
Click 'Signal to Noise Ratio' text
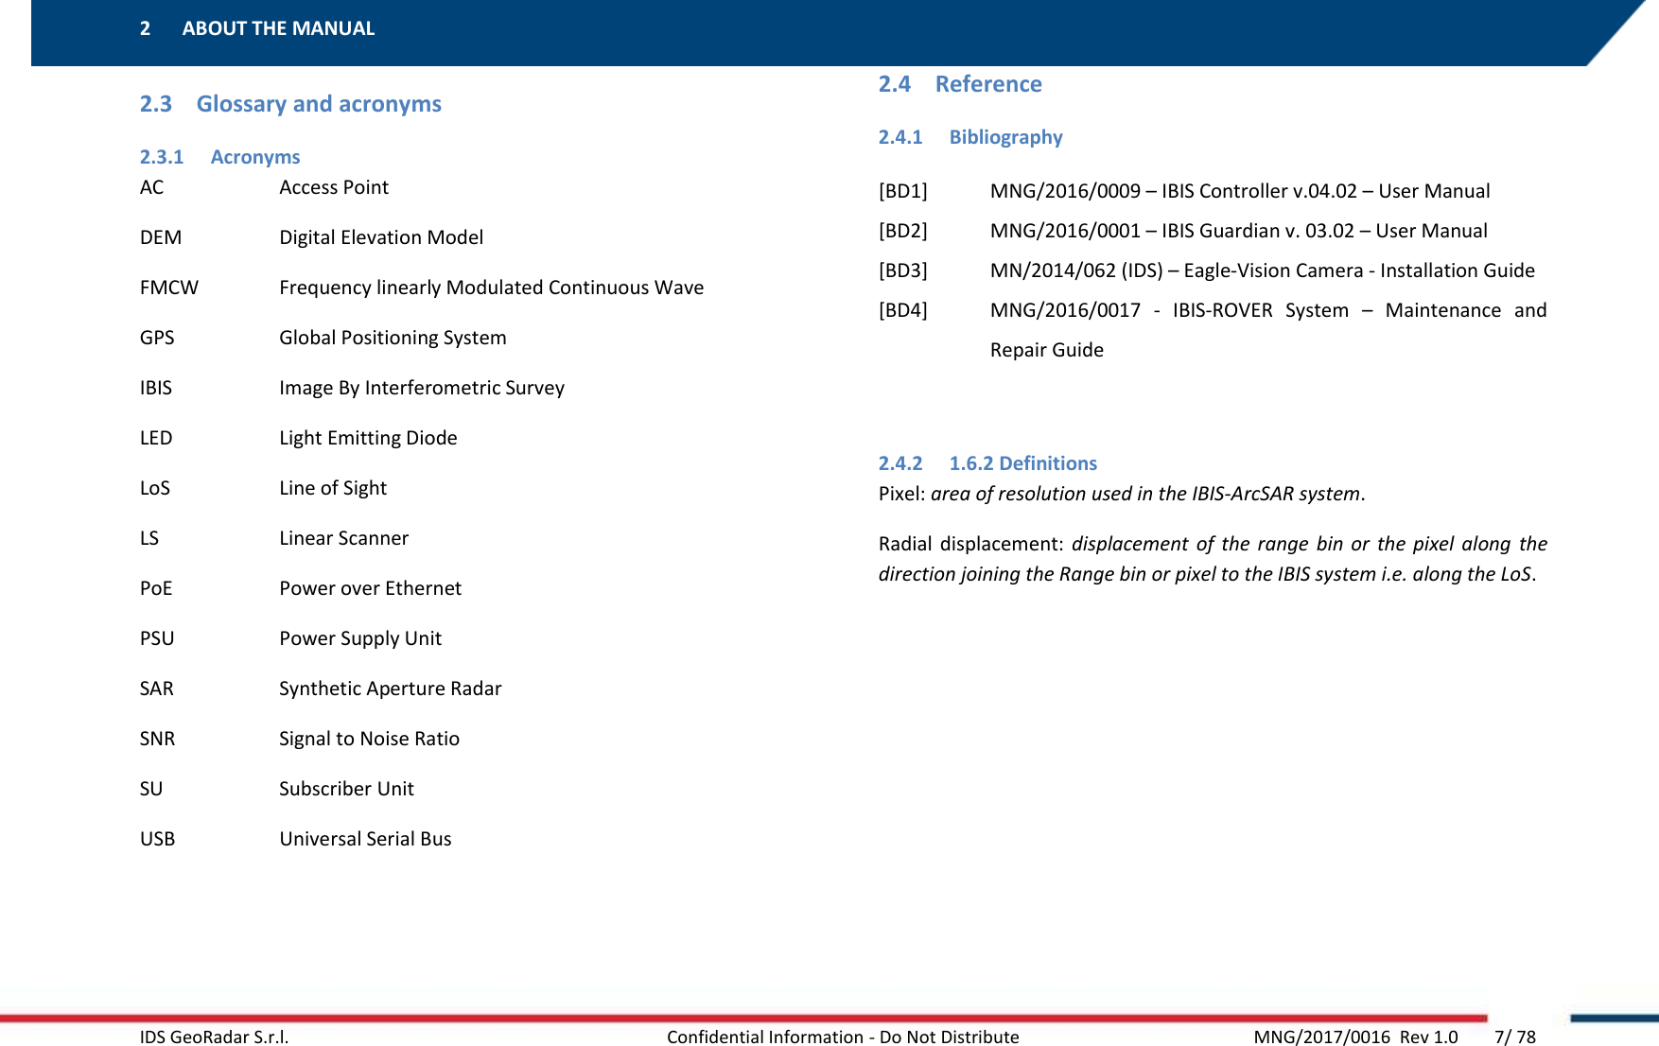pos(370,739)
